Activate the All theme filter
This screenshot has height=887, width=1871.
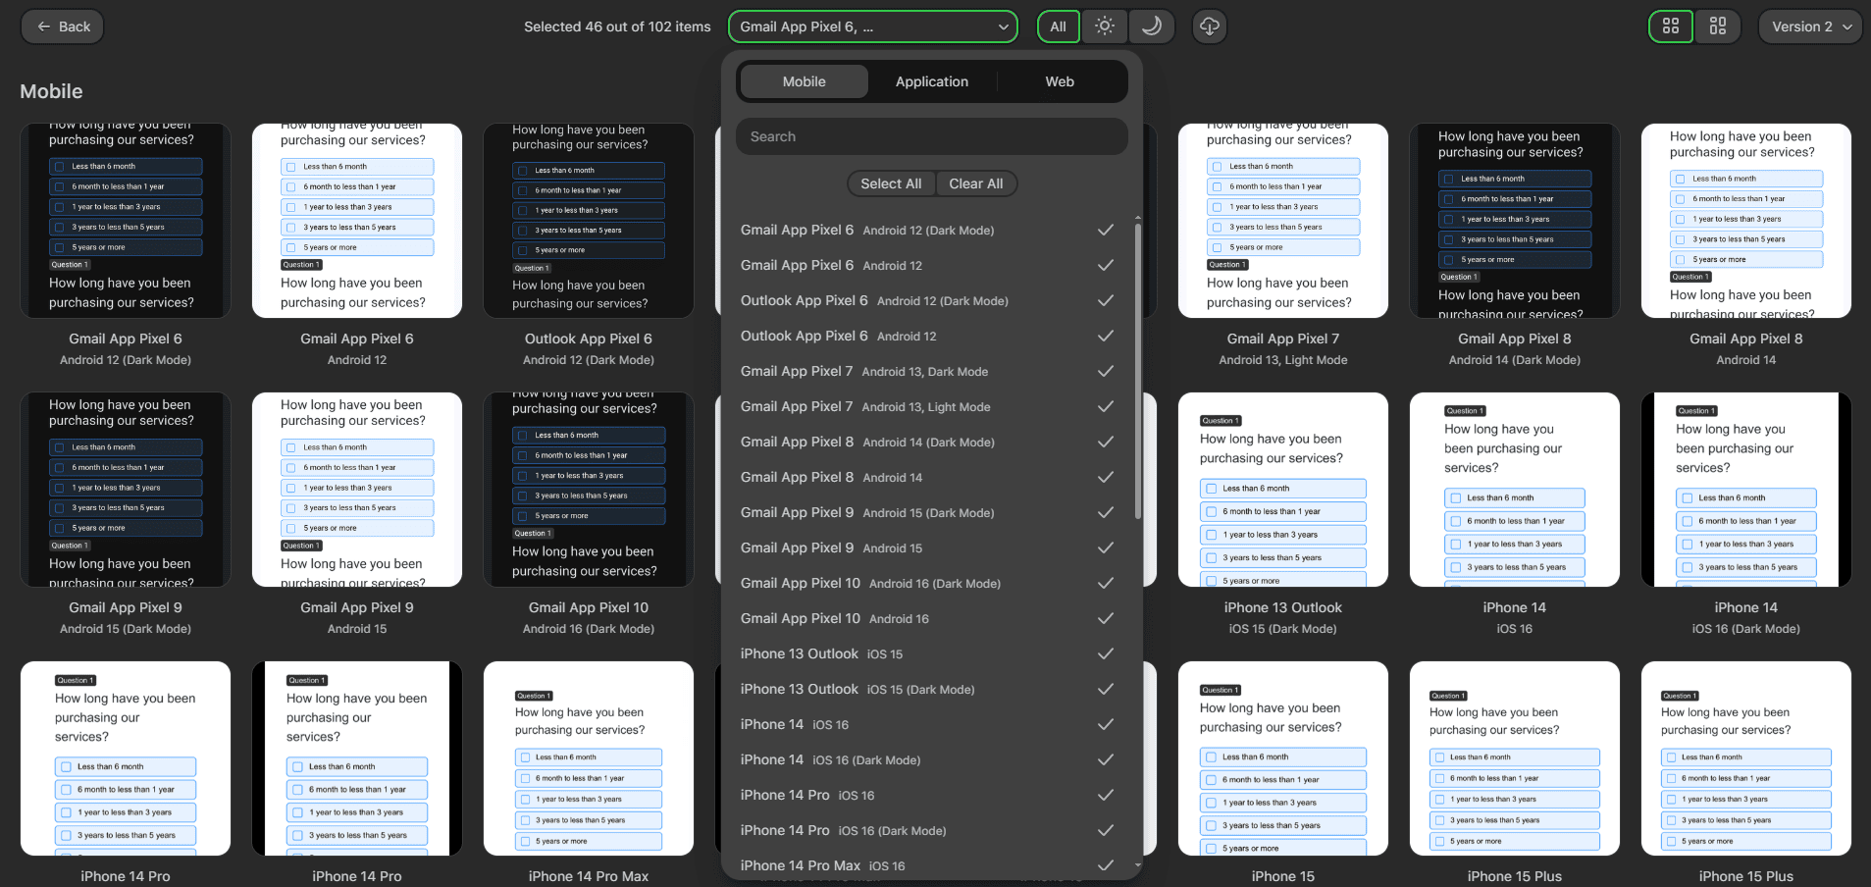(1059, 26)
